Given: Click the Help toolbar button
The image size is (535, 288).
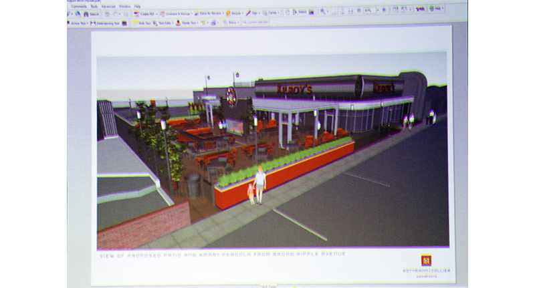Looking at the screenshot, I should pyautogui.click(x=435, y=9).
